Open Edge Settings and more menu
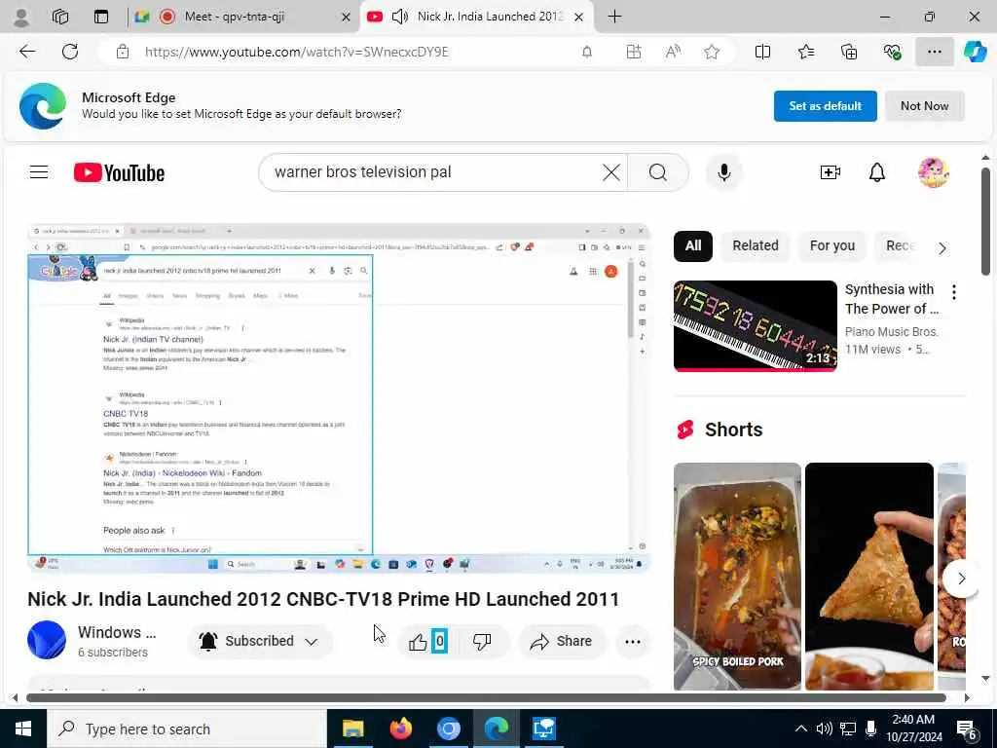 934,52
